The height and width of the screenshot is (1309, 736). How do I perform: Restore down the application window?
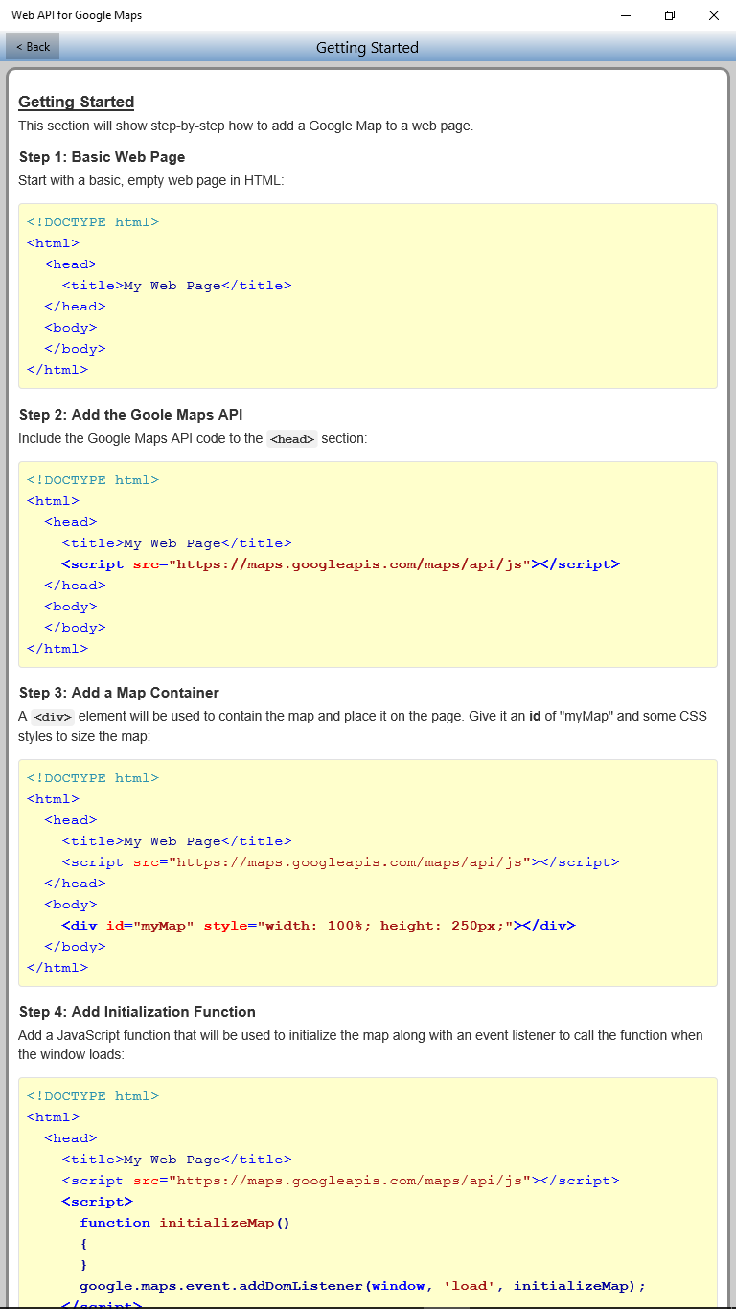[x=670, y=15]
